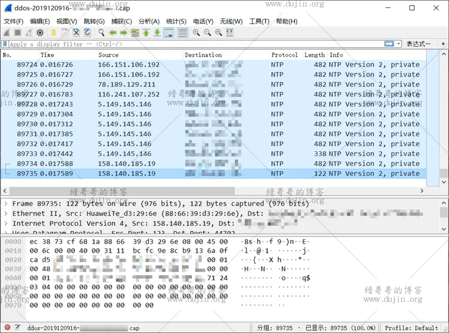Expand the Frame 89735 tree row

pos(6,204)
